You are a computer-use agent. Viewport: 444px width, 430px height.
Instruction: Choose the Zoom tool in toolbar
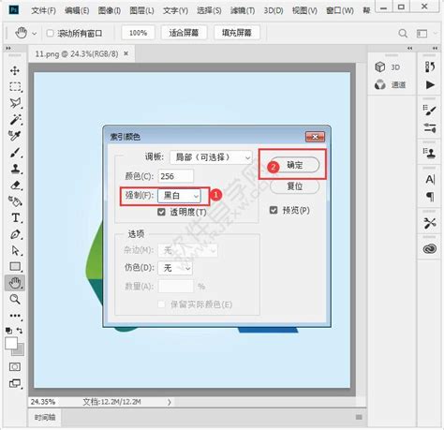15,299
